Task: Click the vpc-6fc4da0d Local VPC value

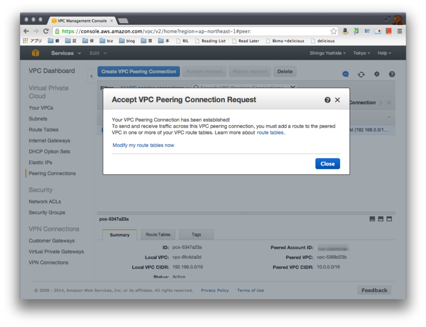Action: pos(187,257)
